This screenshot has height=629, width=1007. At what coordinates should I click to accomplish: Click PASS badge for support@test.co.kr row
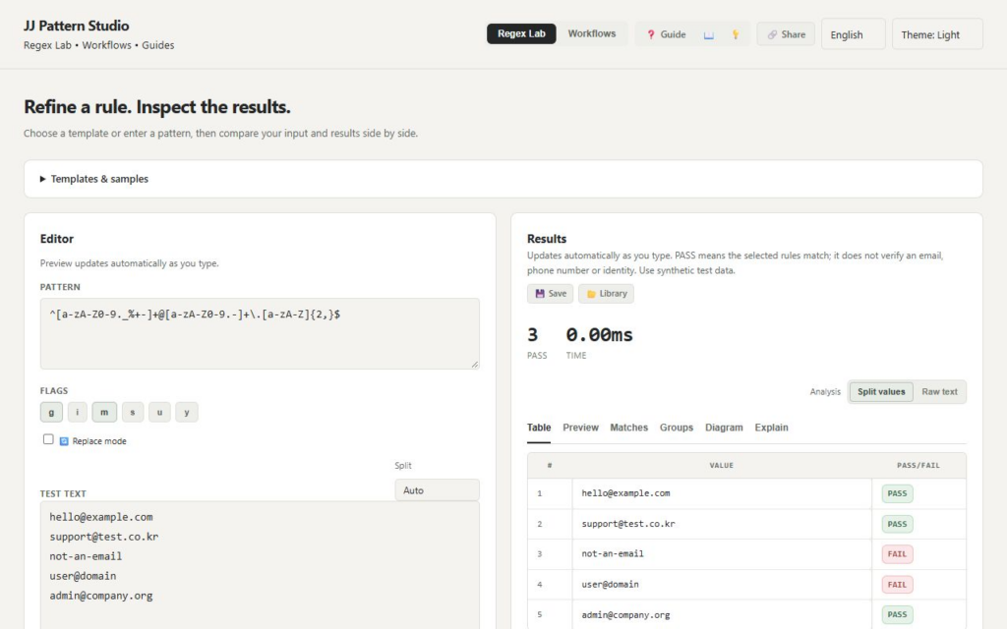(x=897, y=524)
